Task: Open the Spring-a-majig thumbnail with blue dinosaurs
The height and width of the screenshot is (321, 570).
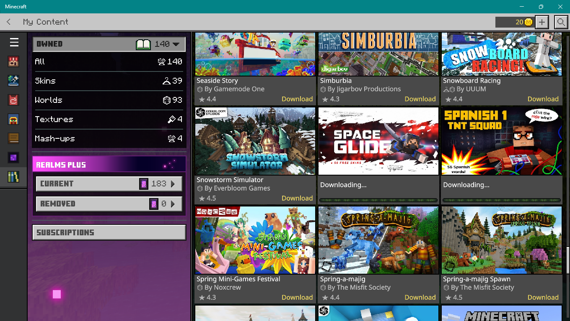Action: pyautogui.click(x=378, y=240)
